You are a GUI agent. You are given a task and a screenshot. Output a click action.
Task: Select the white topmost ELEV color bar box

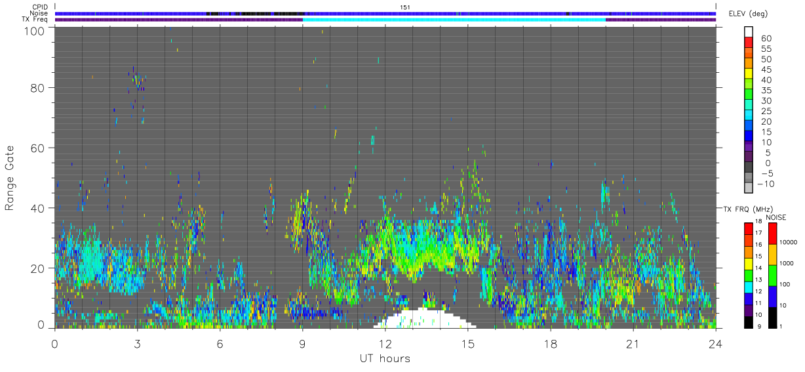coord(749,31)
